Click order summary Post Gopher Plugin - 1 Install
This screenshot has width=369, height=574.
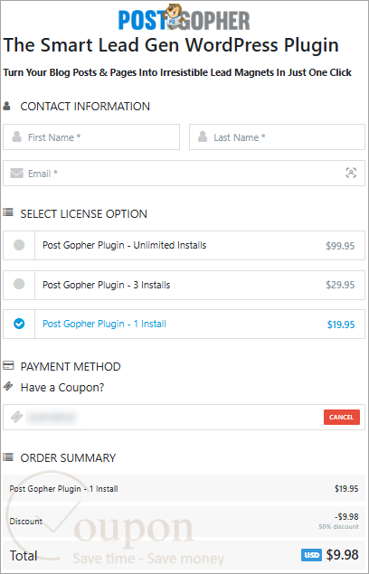pos(63,489)
